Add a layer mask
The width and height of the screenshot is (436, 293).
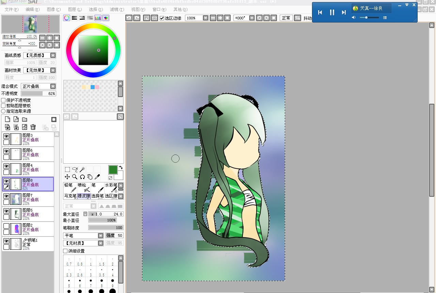(54, 119)
